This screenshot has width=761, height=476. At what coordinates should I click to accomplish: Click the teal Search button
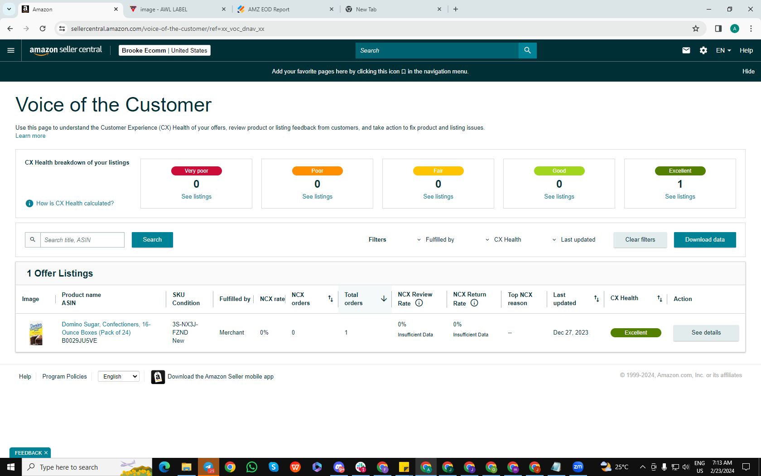[x=152, y=240]
